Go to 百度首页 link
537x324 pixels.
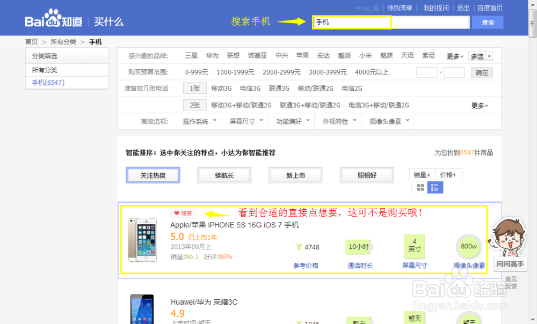coord(490,8)
